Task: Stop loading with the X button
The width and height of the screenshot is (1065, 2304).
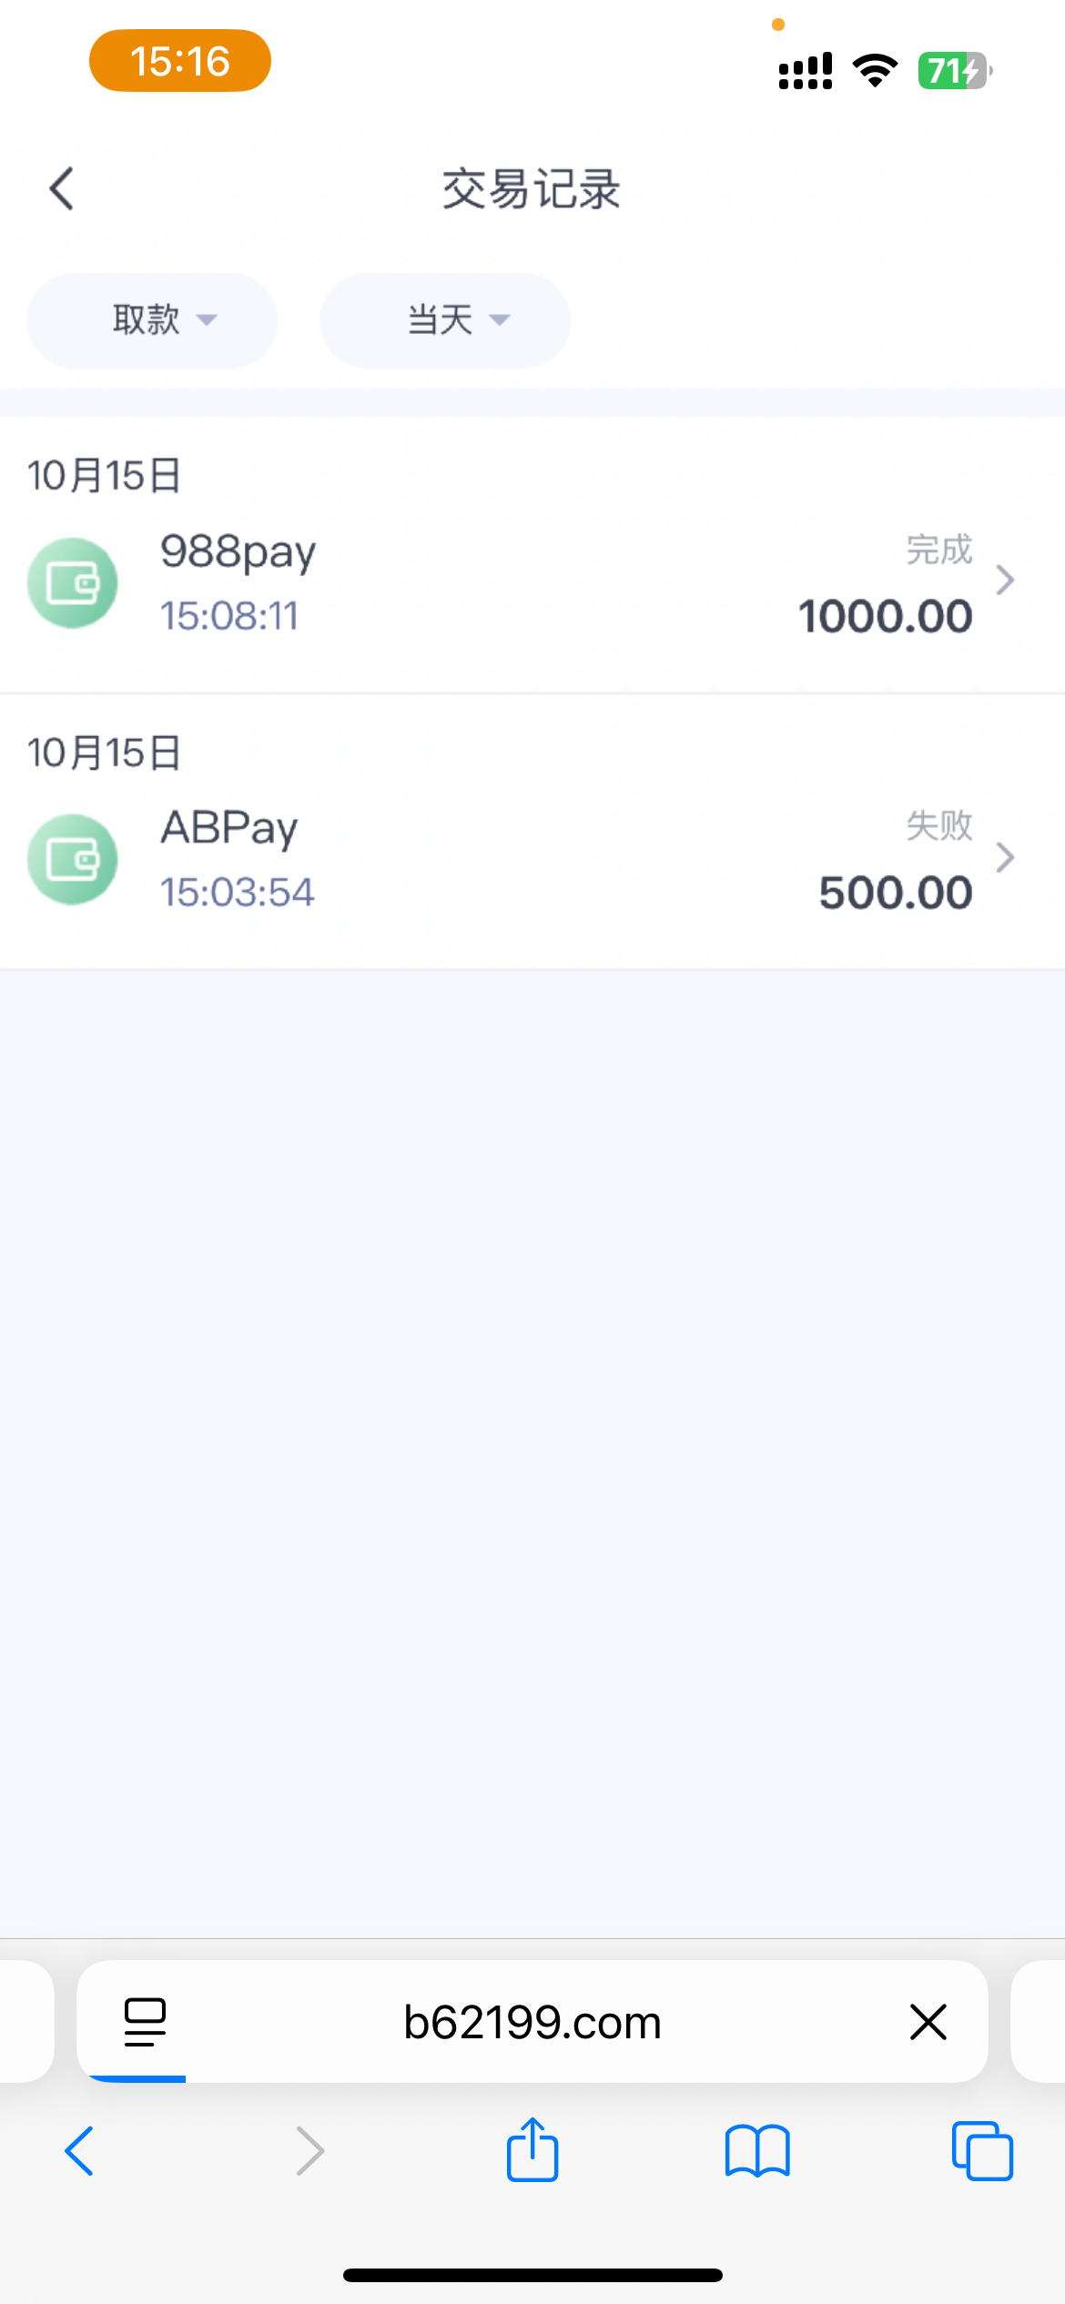Action: point(928,2022)
